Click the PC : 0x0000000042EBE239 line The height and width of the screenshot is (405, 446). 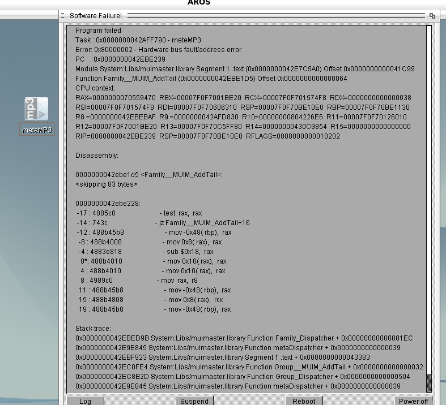click(x=120, y=59)
